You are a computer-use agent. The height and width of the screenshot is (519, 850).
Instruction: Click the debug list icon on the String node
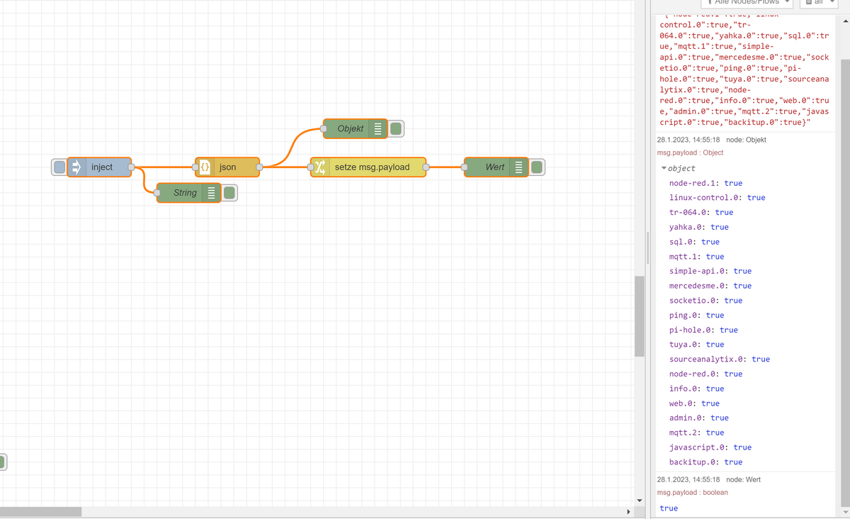(210, 193)
